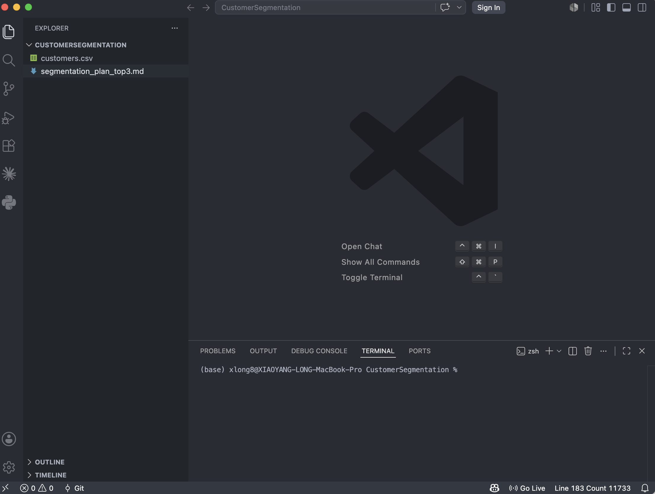Screen dimensions: 655x494
Task: Open Customize Layout menu
Action: pos(596,7)
